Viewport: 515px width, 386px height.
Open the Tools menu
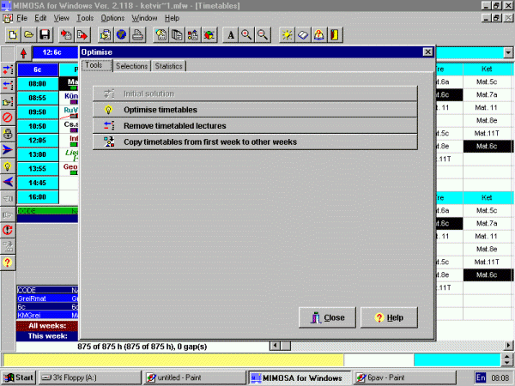coord(84,17)
